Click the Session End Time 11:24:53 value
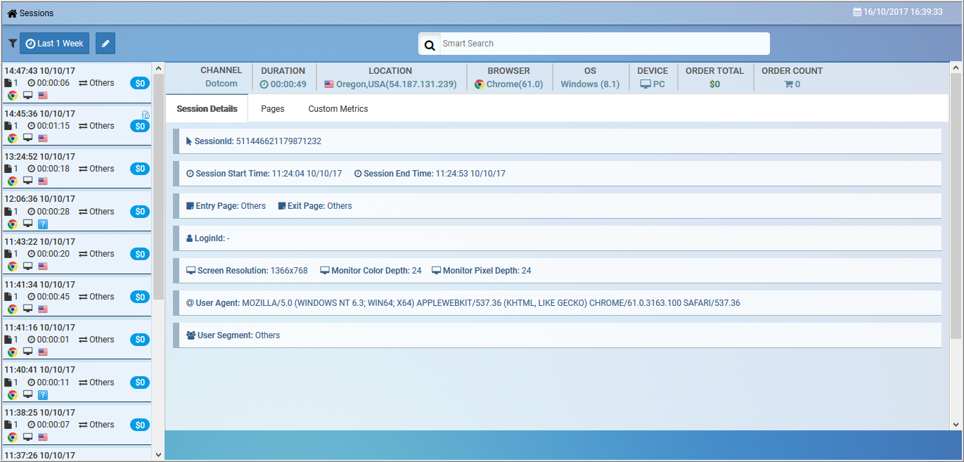The width and height of the screenshot is (964, 462). click(x=470, y=174)
